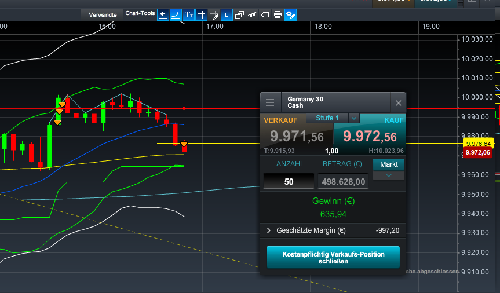
Task: Click Kostenpflichtig Verkaufs-Position schließen
Action: click(333, 257)
